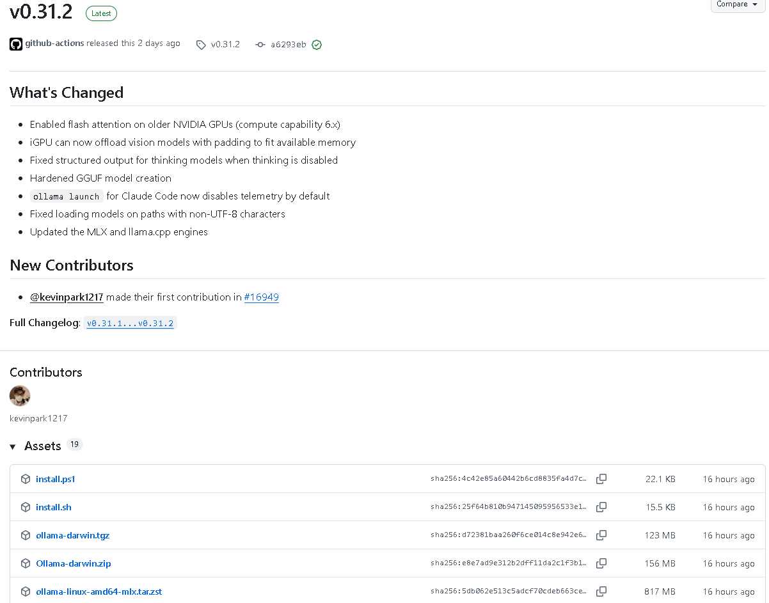769x603 pixels.
Task: Click the kevinpark1217 name under Contributors
Action: [x=38, y=418]
